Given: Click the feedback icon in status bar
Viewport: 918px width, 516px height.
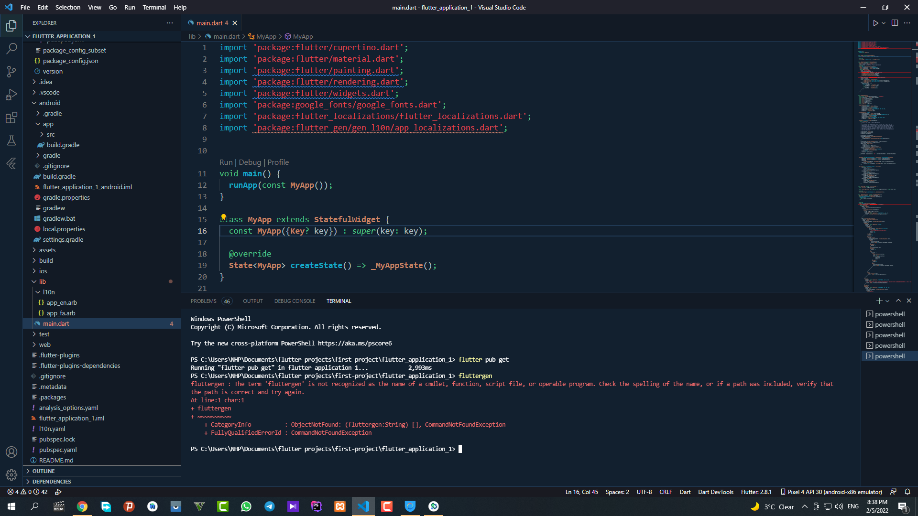Looking at the screenshot, I should tap(893, 492).
